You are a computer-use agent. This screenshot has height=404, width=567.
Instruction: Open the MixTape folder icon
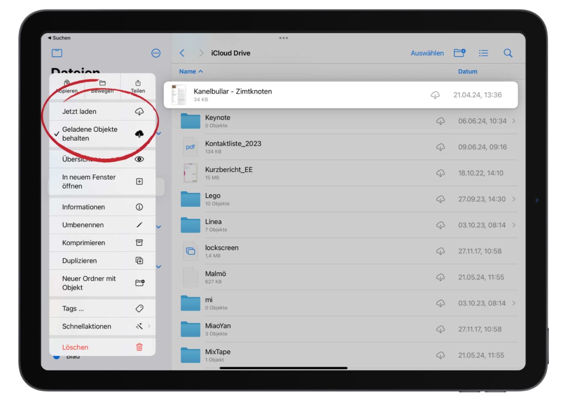tap(190, 355)
